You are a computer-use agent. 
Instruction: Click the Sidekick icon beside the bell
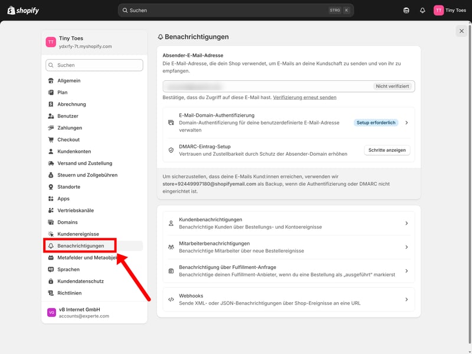click(406, 11)
